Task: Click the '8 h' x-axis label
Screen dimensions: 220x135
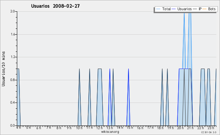Action: coord(59,128)
